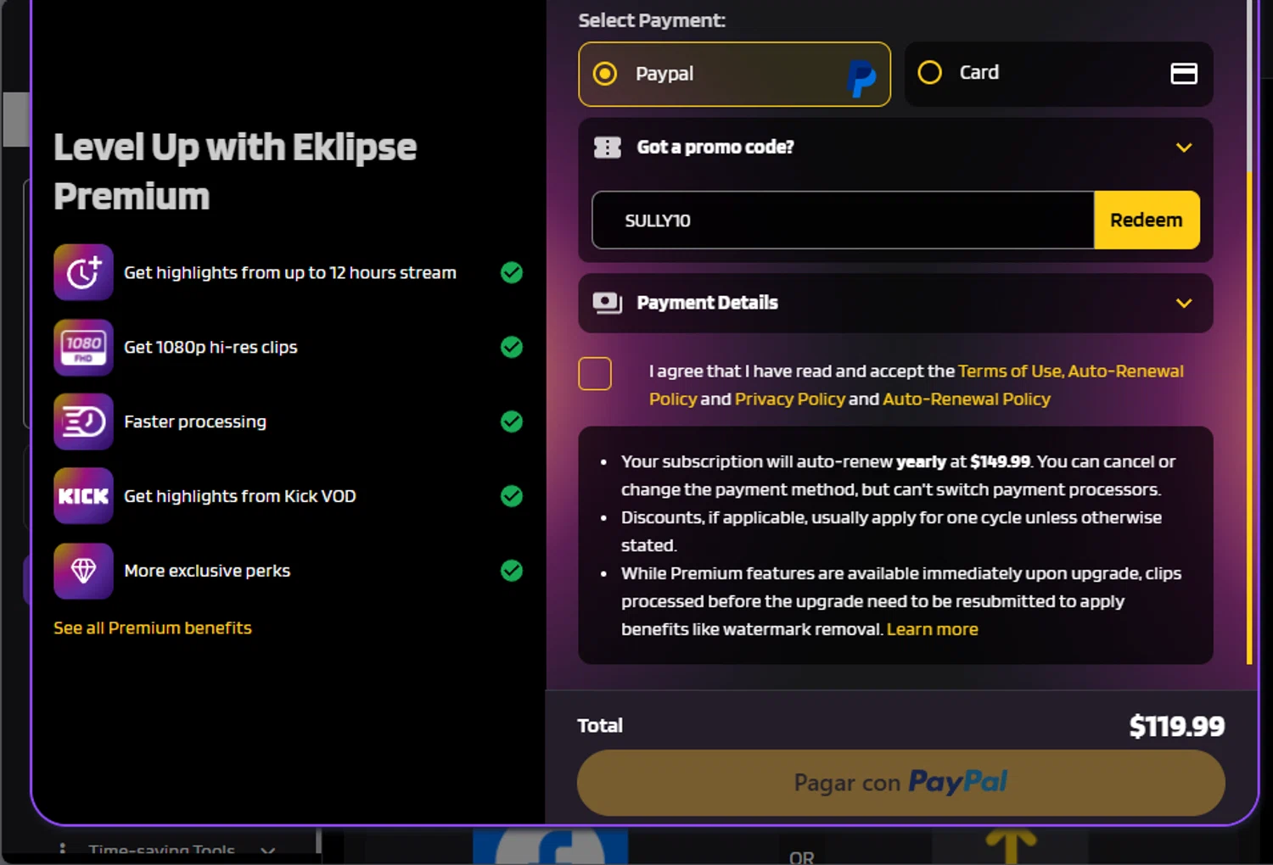
Task: Click the checkmark beside 1080p hi-res clips
Action: point(512,347)
